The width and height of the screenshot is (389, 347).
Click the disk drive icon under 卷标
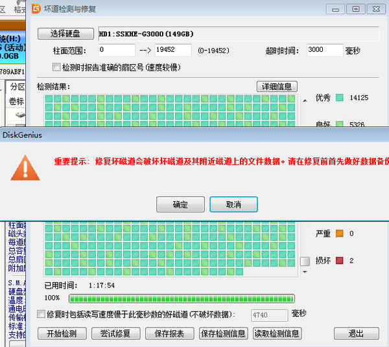(x=21, y=115)
